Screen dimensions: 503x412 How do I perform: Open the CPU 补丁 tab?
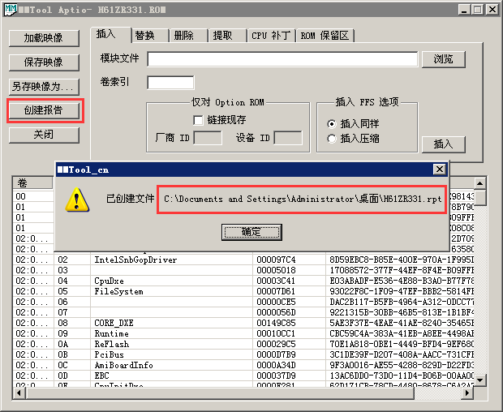(272, 35)
